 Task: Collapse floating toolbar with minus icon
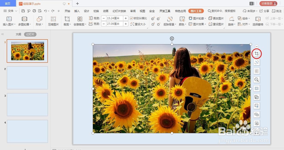click(x=256, y=46)
